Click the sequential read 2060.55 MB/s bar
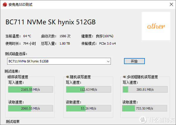This screenshot has width=176, height=125. [31, 108]
